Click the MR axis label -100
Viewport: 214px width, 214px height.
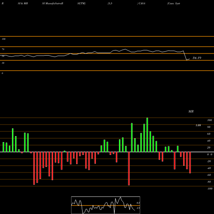tap(210, 189)
